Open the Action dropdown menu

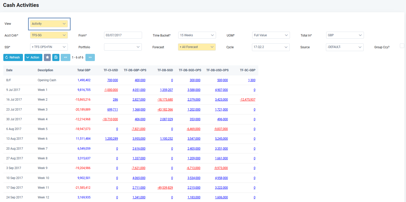pyautogui.click(x=33, y=57)
